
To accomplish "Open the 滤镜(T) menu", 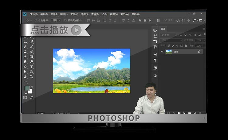I will pyautogui.click(x=95, y=14).
